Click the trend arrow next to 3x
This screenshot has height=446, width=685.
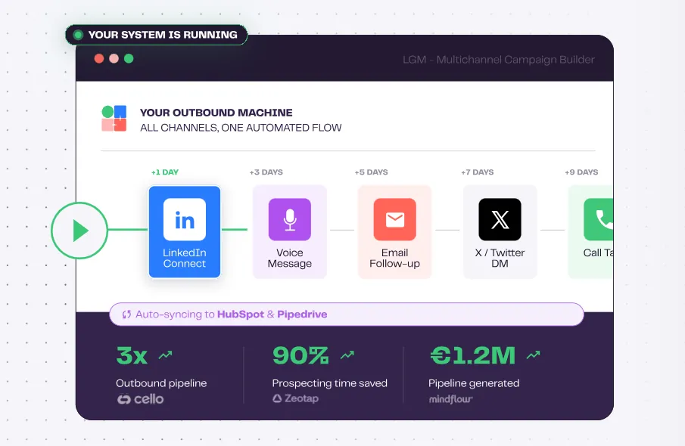click(165, 355)
